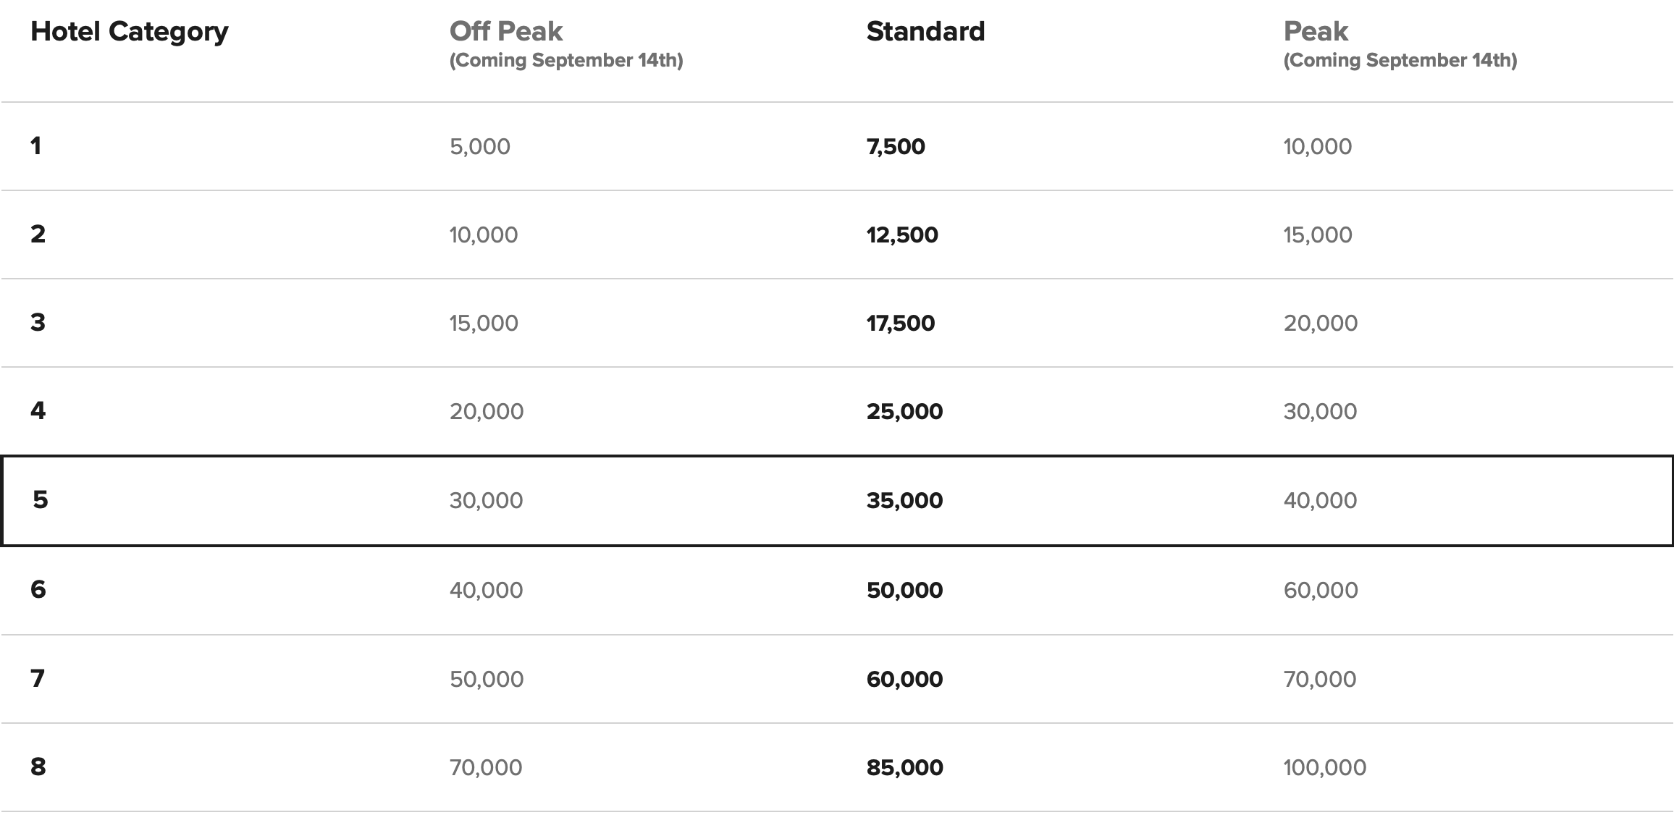Click Off Peak's Coming September 14th note
Viewport: 1674px width, 815px height.
[x=566, y=60]
